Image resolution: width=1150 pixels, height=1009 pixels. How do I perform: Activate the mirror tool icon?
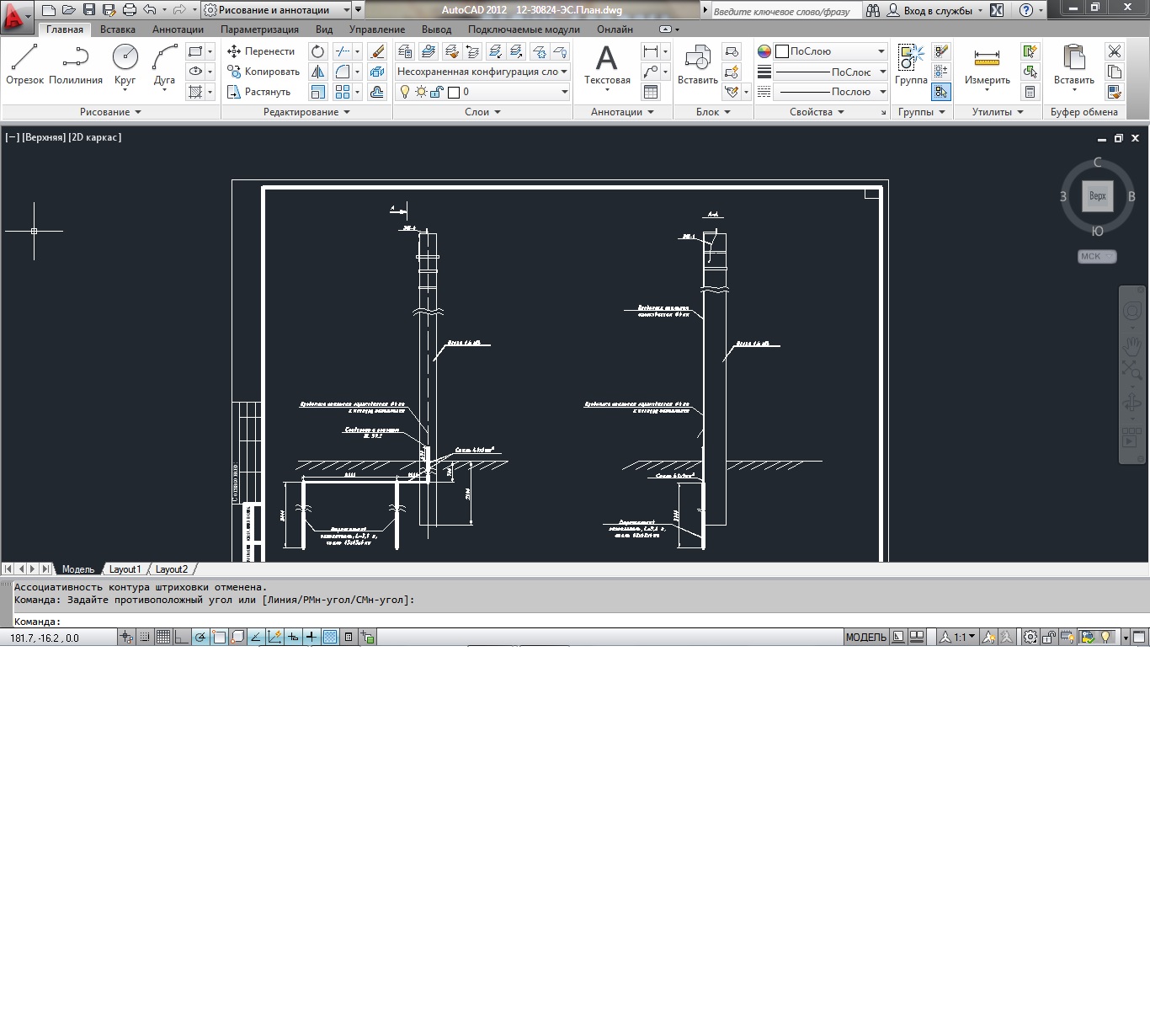click(317, 72)
